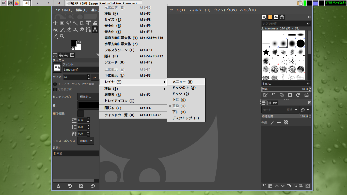Select the Zoom magnifier tool
The image size is (347, 195).
62,36
